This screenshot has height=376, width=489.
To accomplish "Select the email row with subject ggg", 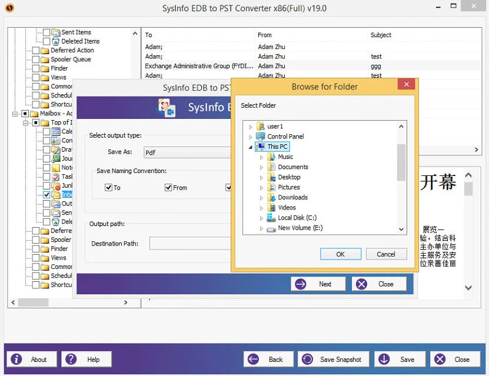I will 312,66.
